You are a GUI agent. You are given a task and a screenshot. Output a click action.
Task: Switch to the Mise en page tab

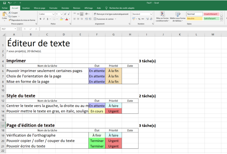[40, 8]
